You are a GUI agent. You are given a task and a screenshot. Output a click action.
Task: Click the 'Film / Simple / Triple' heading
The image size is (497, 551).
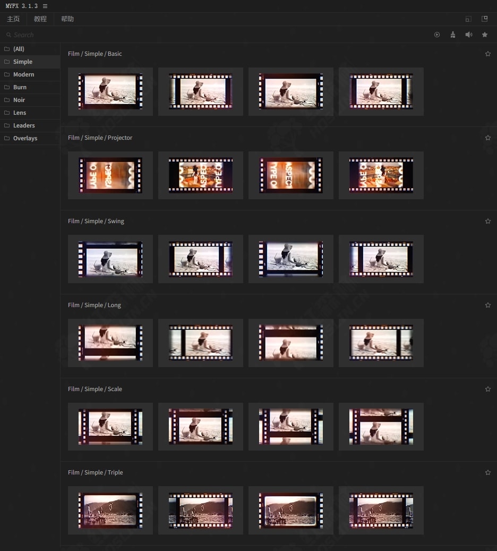pyautogui.click(x=96, y=472)
